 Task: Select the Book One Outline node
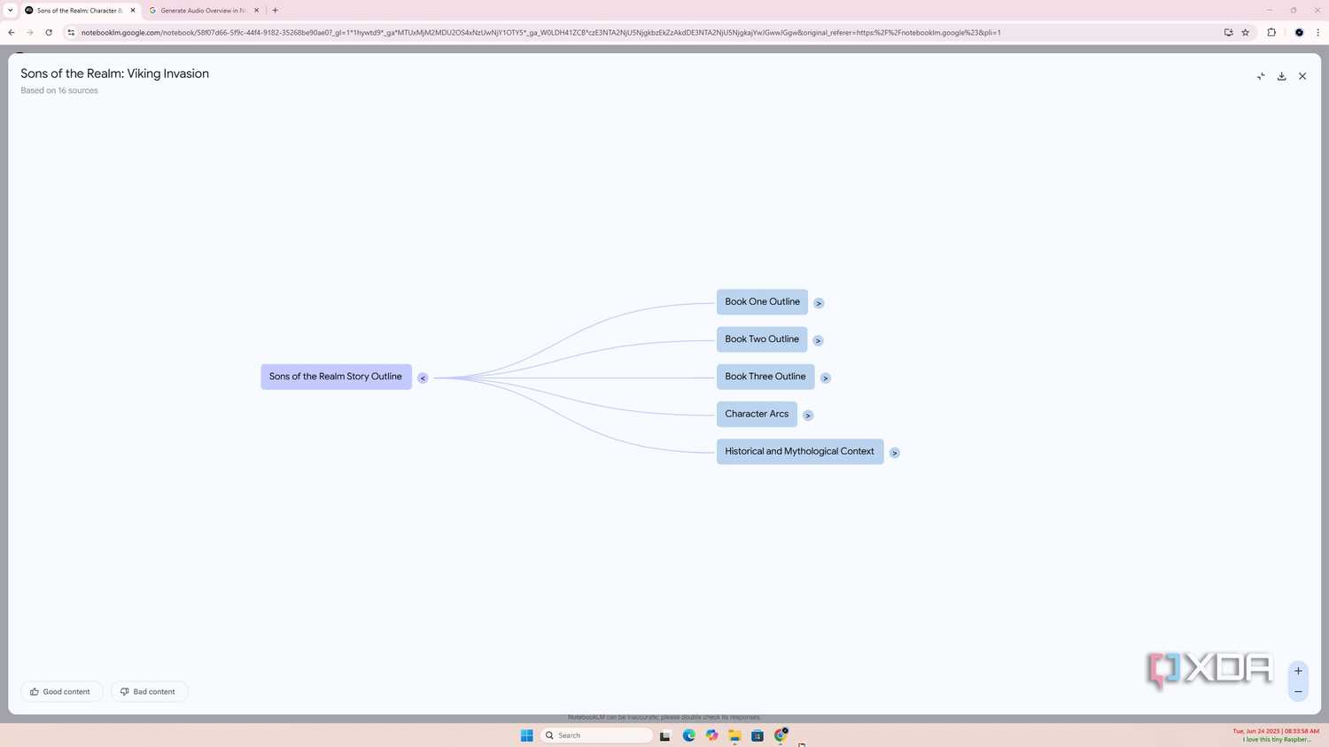[x=762, y=302]
